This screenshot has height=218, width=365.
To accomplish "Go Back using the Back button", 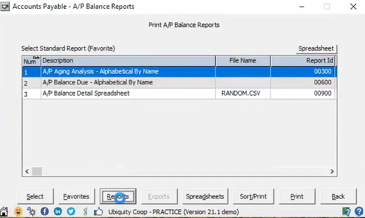I will [x=338, y=197].
